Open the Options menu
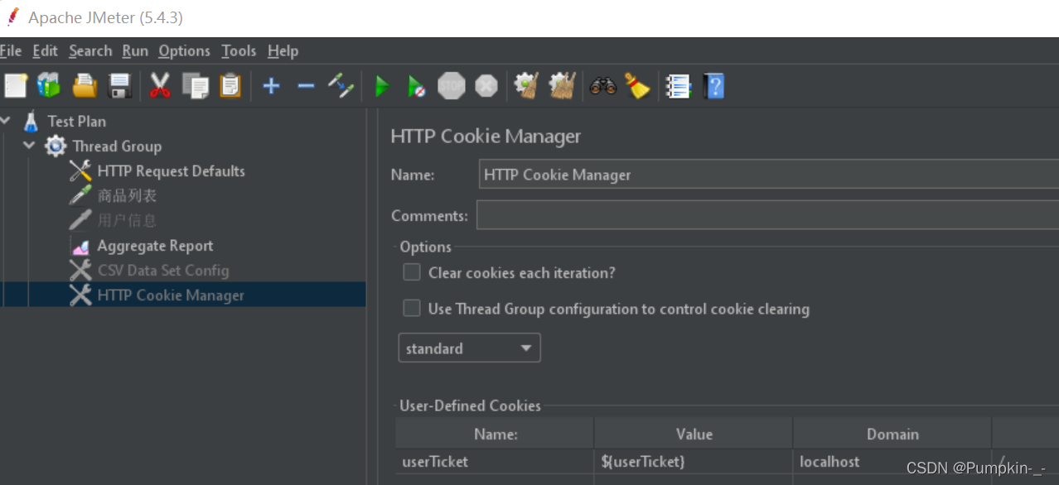 coord(185,50)
